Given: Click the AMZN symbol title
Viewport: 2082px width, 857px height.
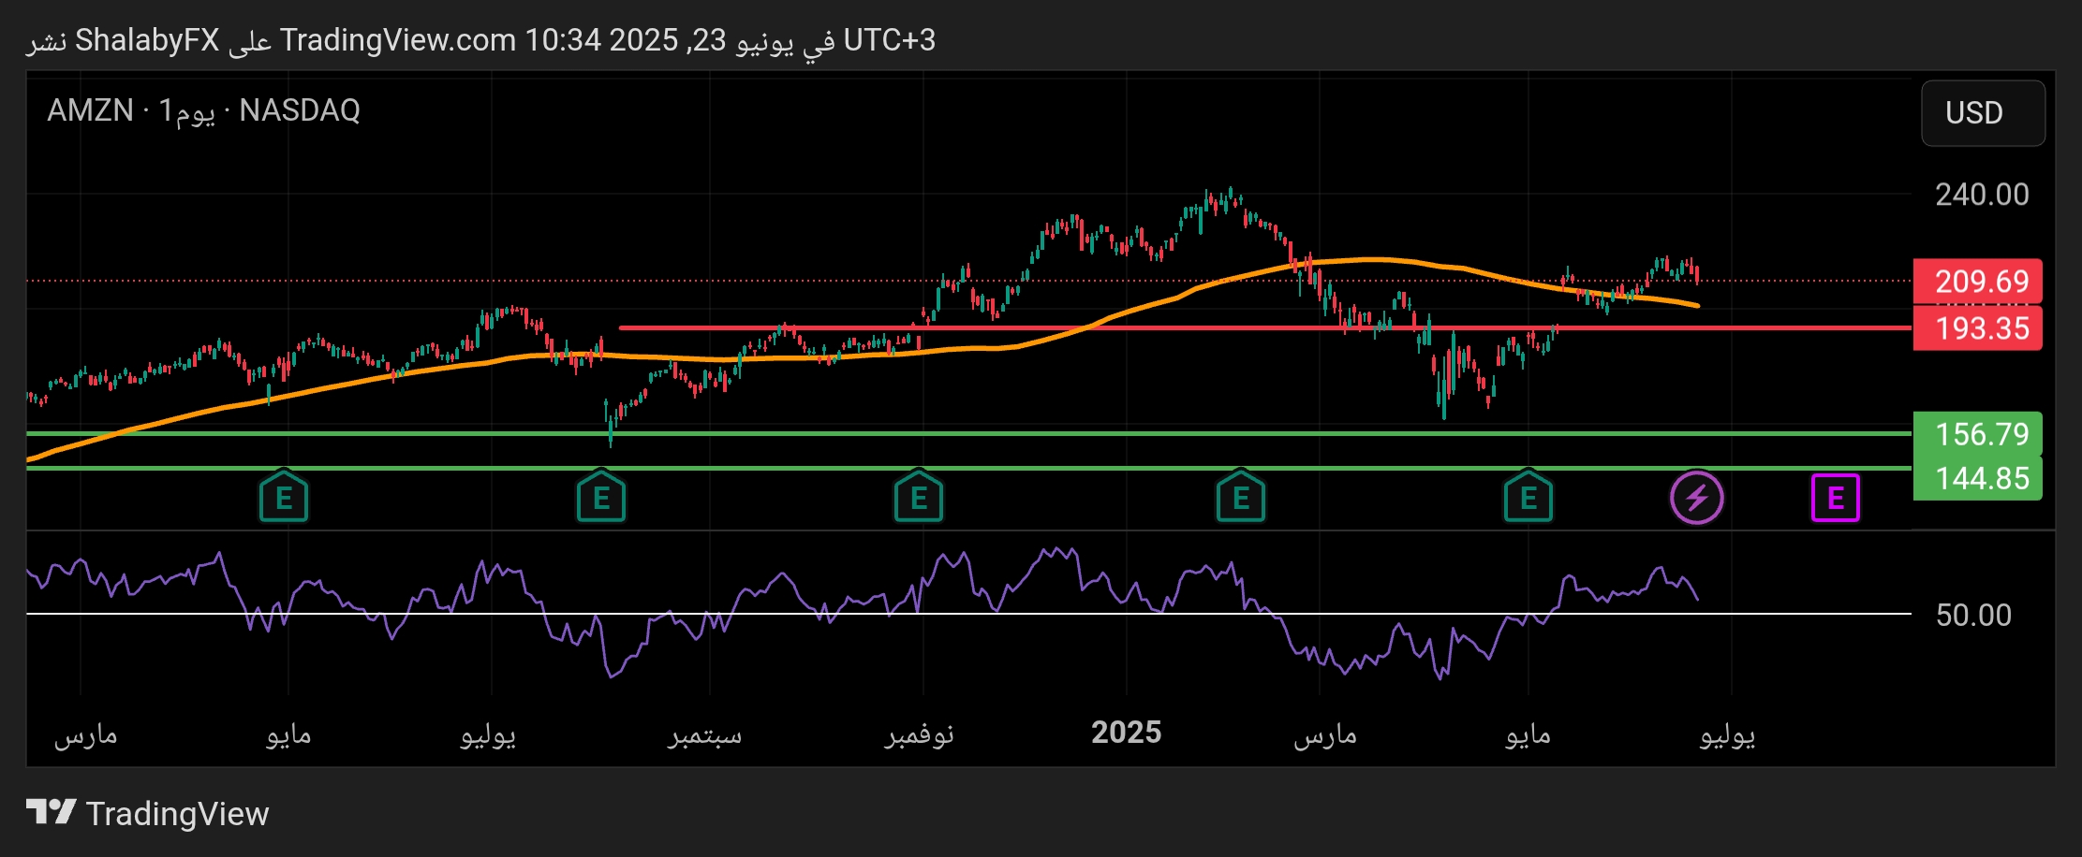Looking at the screenshot, I should click(x=90, y=110).
